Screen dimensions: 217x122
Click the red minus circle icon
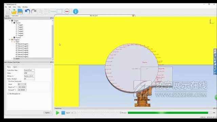point(67,11)
